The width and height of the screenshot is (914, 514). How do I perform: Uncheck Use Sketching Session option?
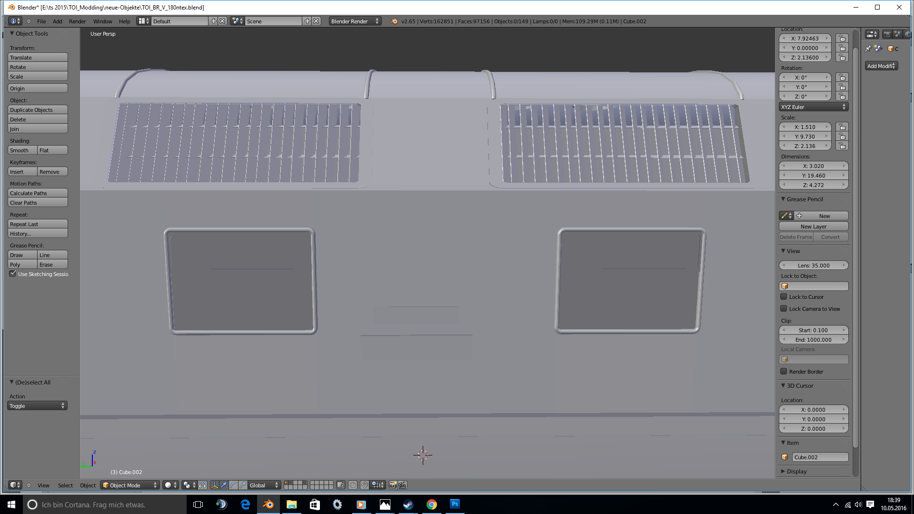(x=13, y=274)
